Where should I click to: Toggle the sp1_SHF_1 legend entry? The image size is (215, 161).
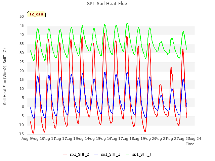point(107,154)
